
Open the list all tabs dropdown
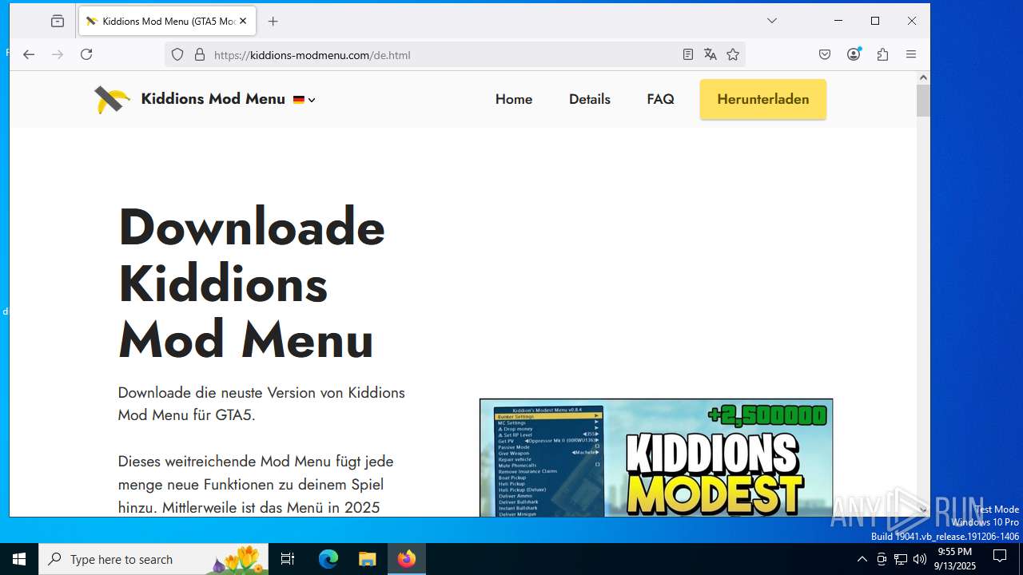coord(772,21)
